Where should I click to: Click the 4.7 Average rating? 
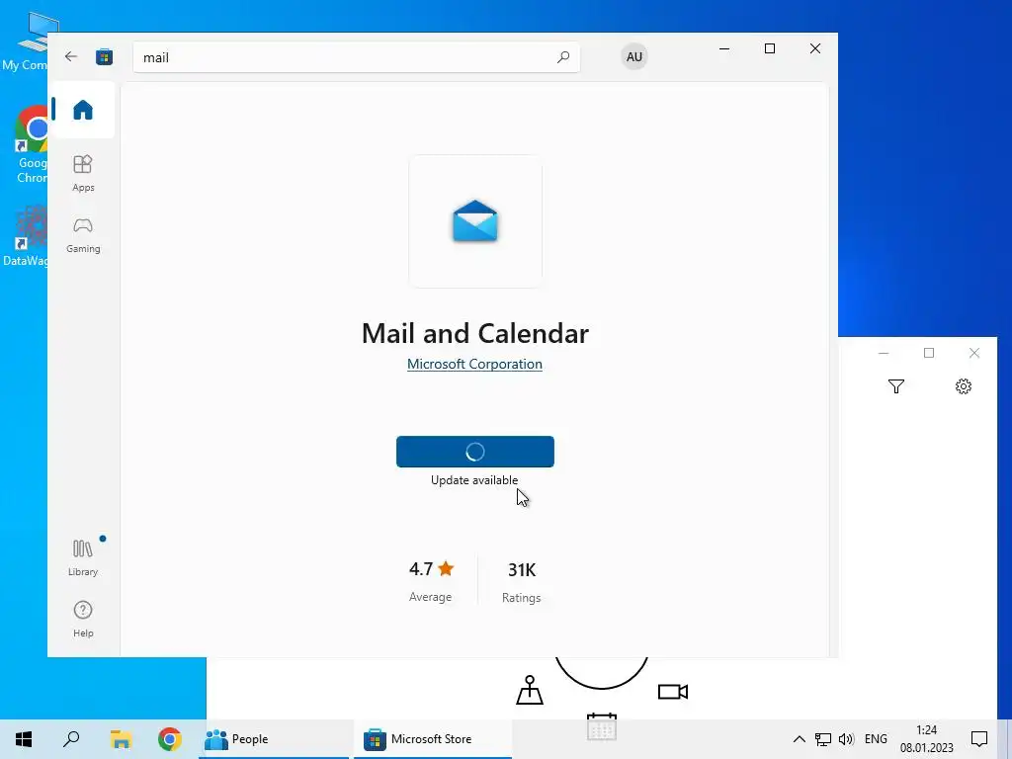tap(431, 581)
